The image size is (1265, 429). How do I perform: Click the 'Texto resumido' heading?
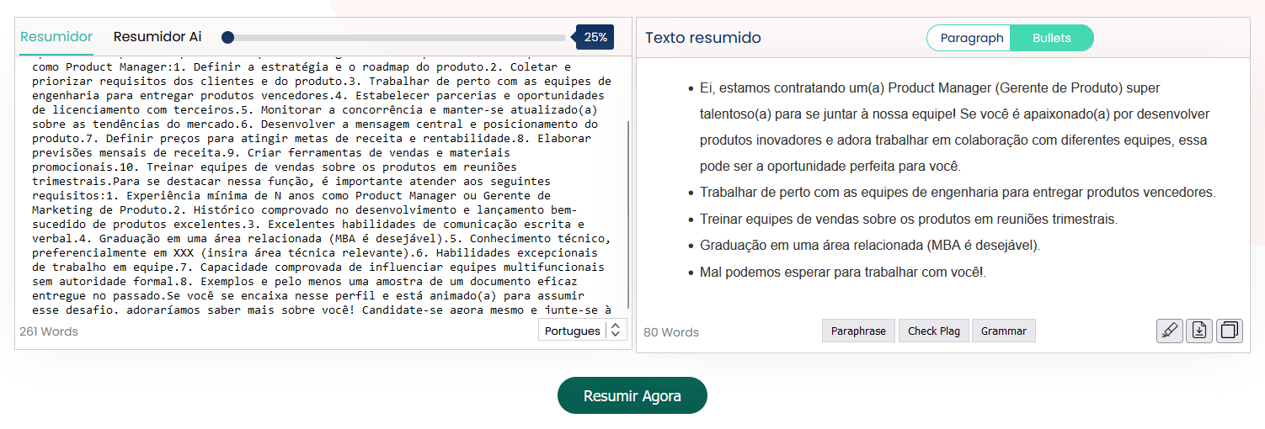[x=703, y=38]
